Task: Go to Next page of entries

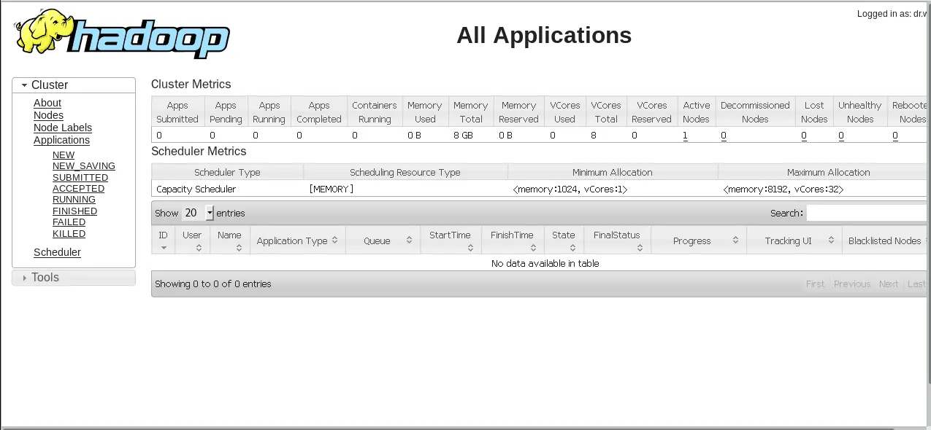Action: pyautogui.click(x=889, y=284)
